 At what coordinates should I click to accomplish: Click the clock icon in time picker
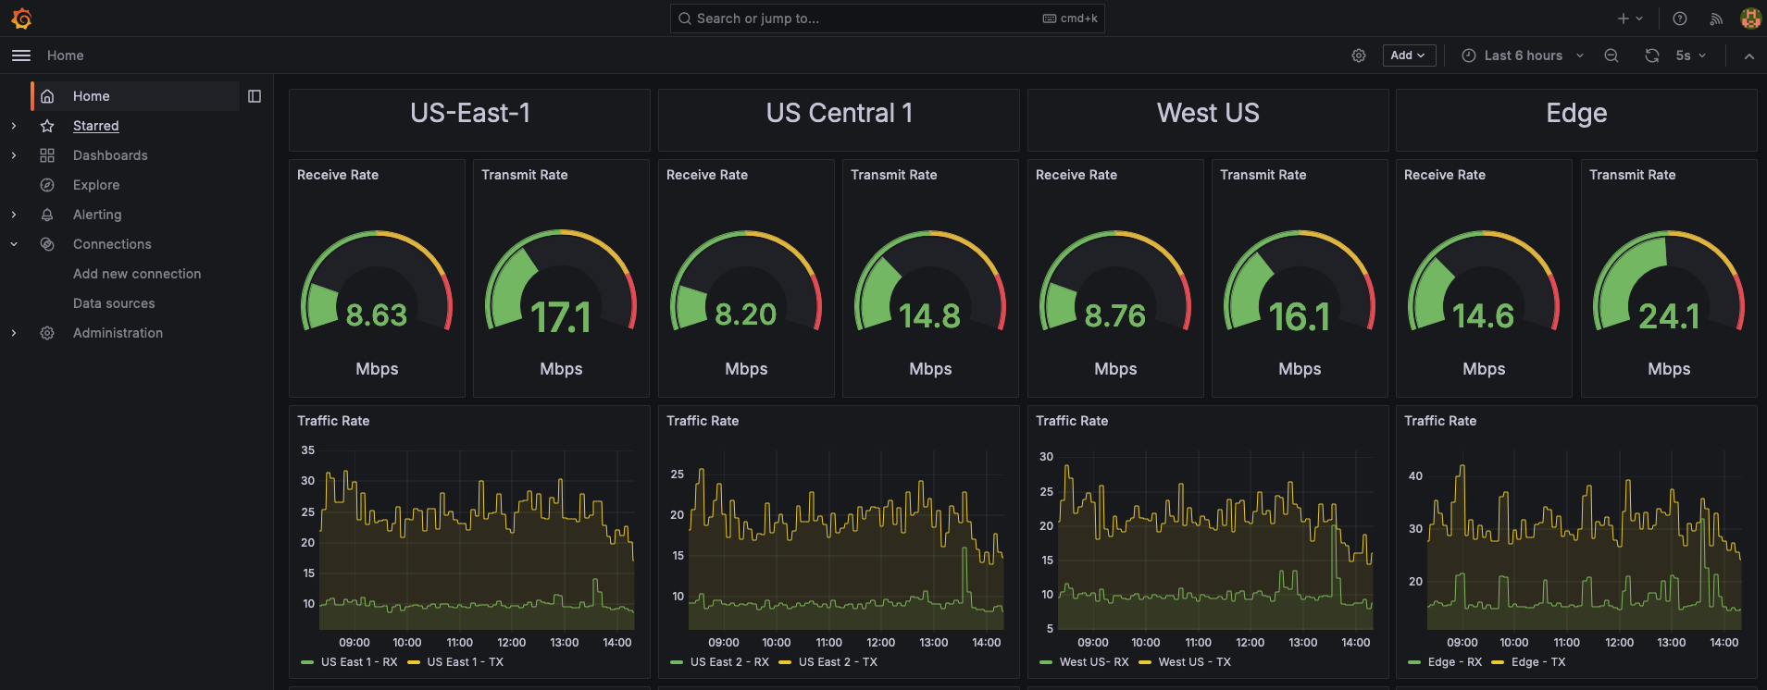pos(1469,55)
